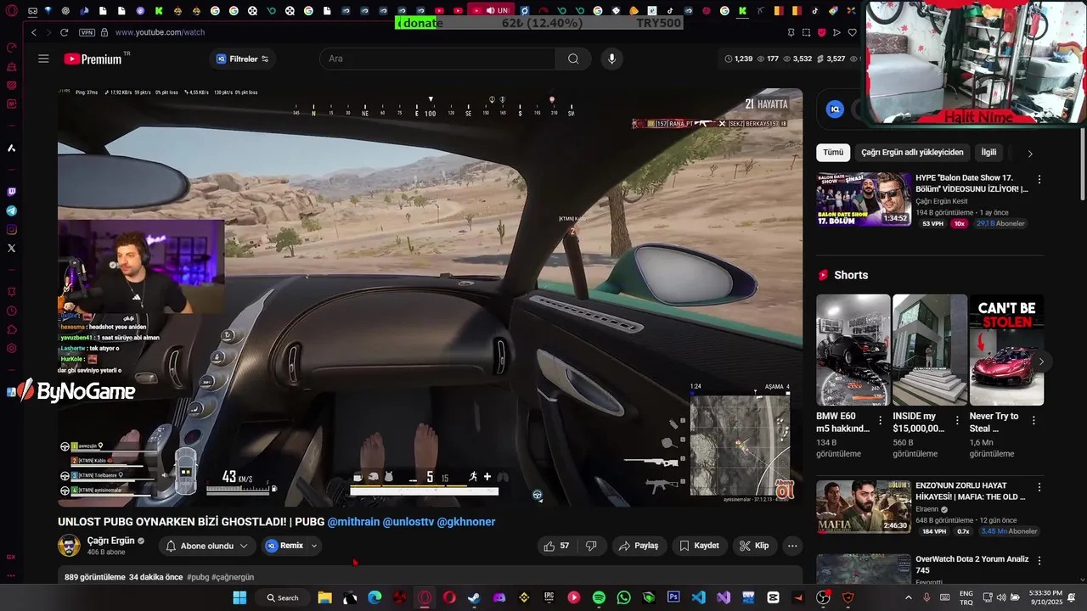Click Çağrı Ergün channel avatar

[69, 546]
